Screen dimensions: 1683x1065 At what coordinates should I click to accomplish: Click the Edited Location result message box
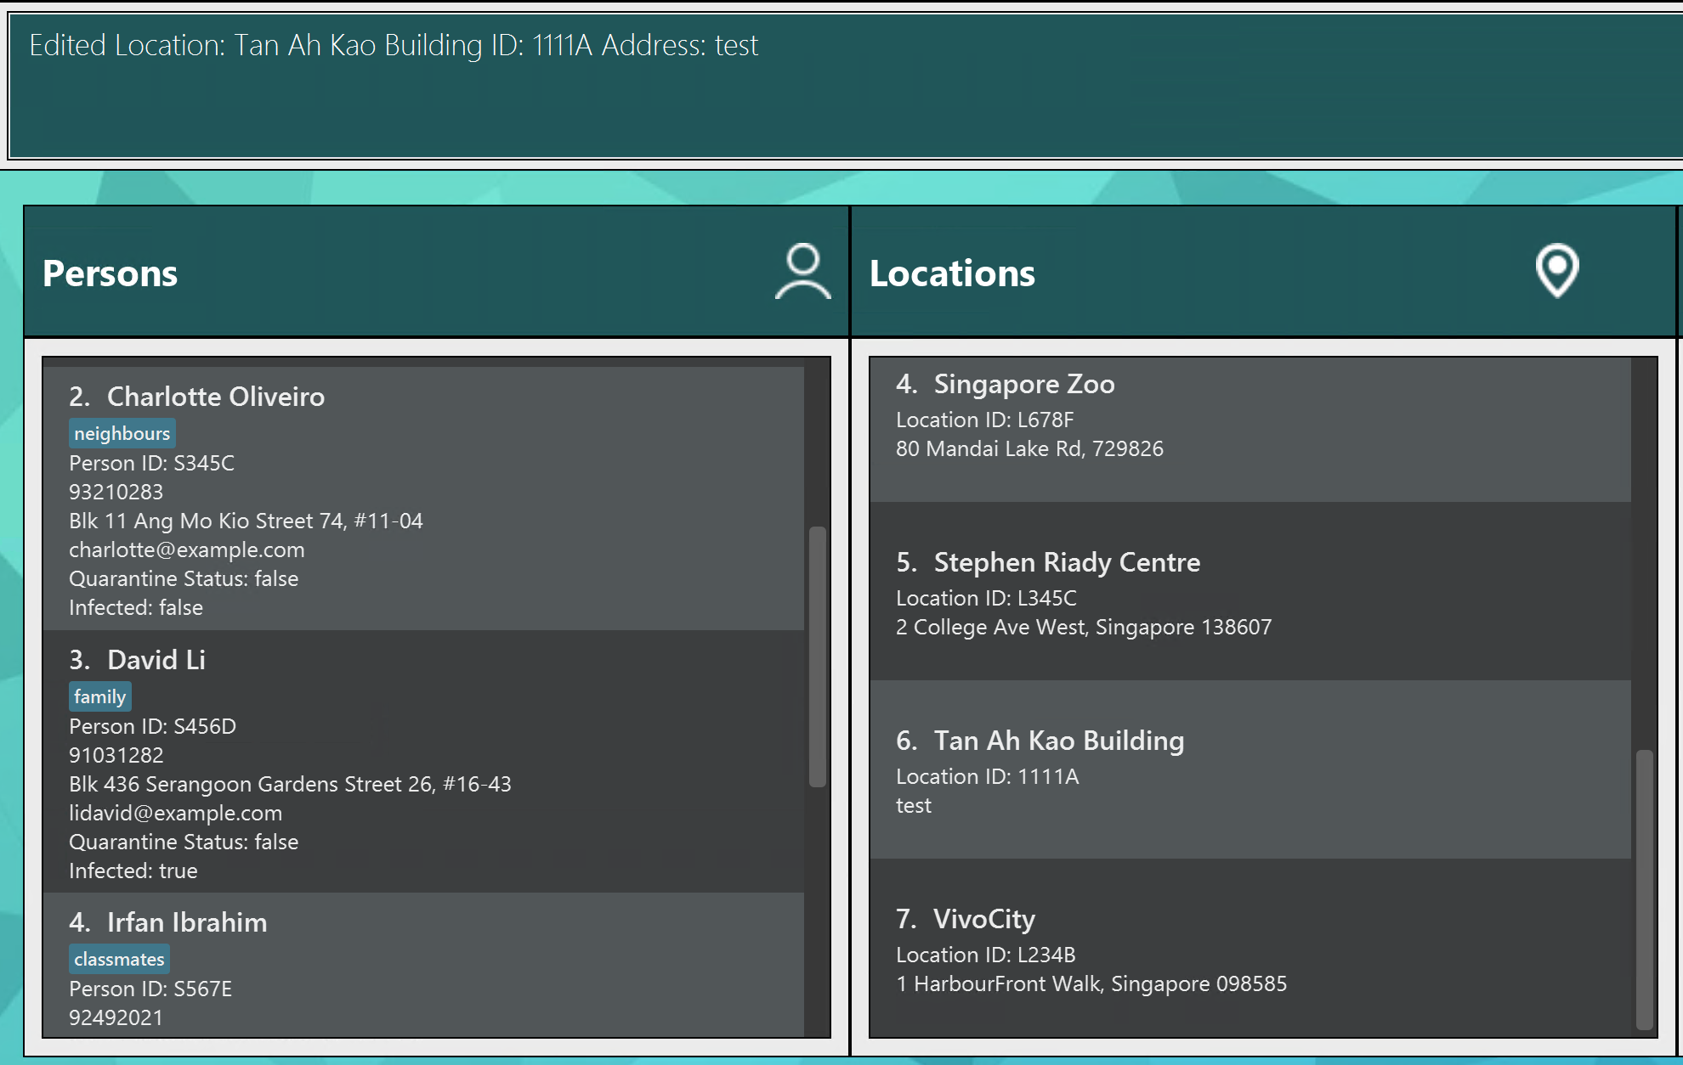841,85
